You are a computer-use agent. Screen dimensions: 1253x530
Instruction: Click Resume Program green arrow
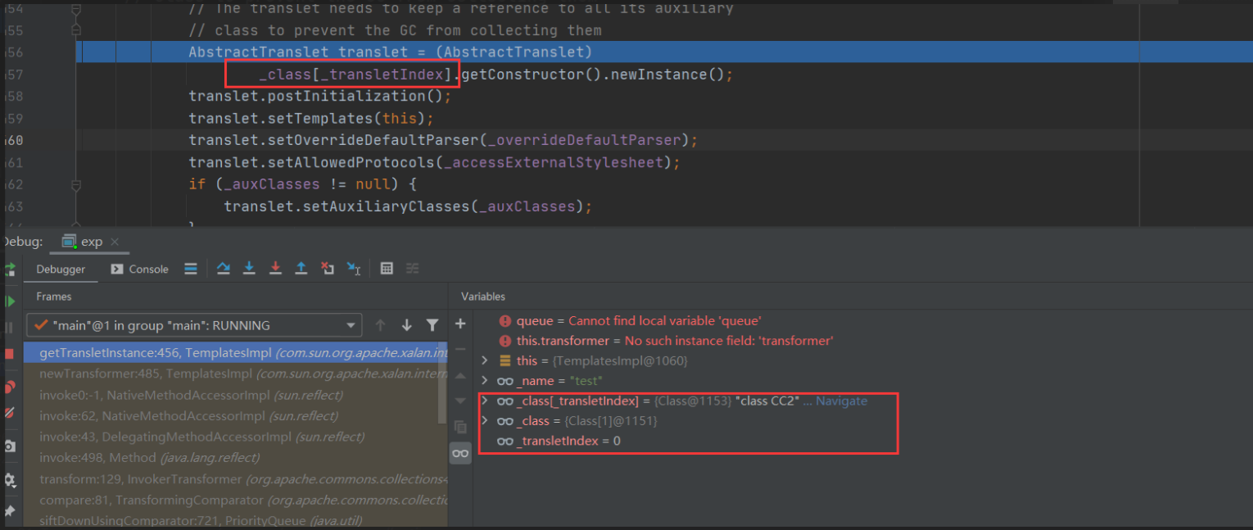(x=10, y=301)
